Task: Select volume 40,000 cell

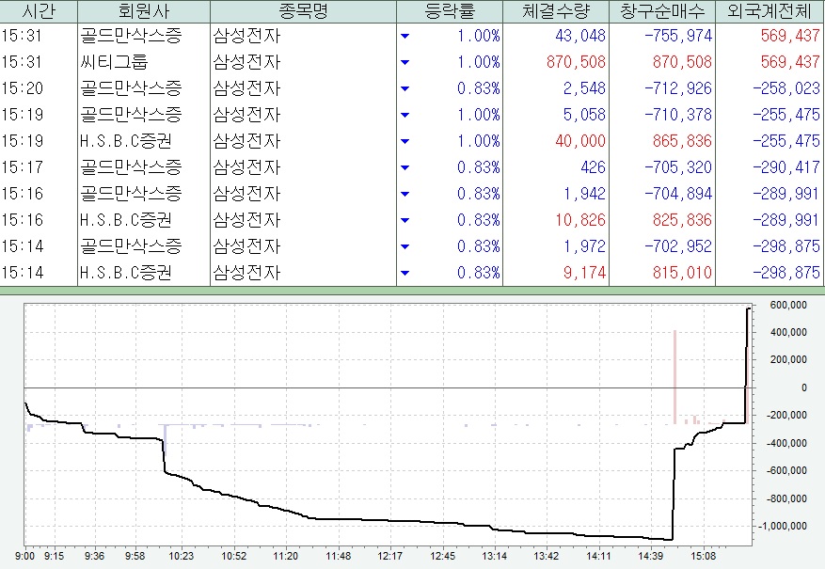Action: [x=579, y=141]
